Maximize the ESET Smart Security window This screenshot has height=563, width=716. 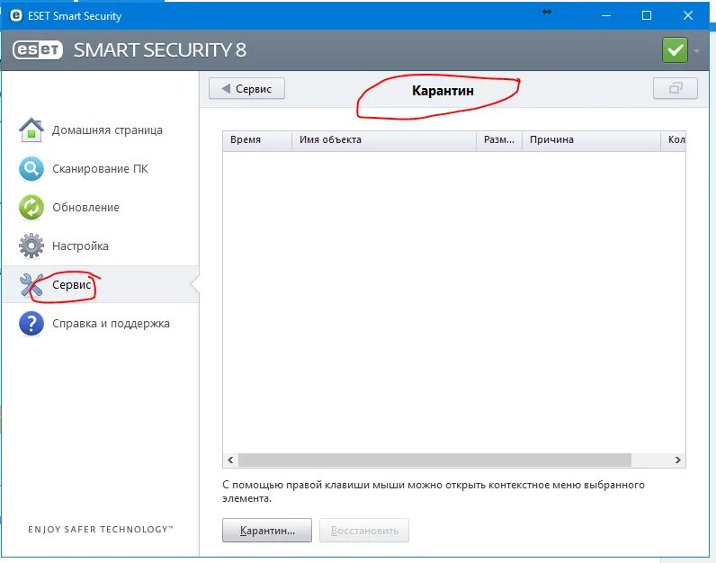pyautogui.click(x=647, y=15)
